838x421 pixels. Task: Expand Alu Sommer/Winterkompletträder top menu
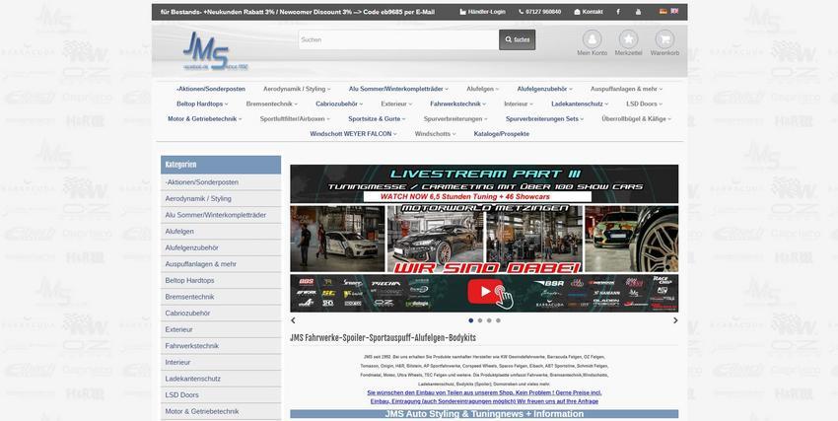[398, 89]
